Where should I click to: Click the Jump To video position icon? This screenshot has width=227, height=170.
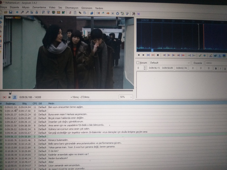pyautogui.click(x=17, y=12)
